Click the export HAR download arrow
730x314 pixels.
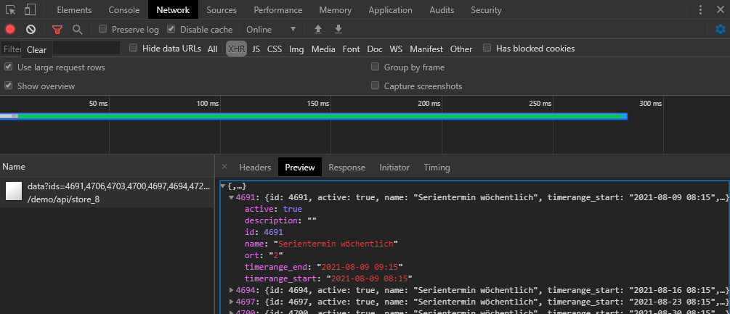338,30
